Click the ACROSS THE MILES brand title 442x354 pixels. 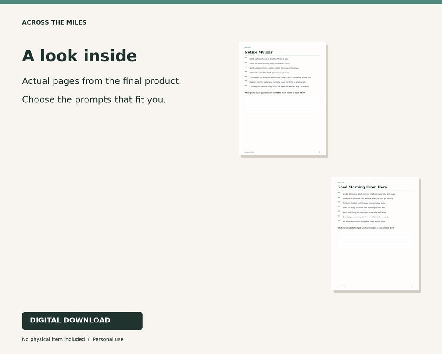(x=54, y=22)
